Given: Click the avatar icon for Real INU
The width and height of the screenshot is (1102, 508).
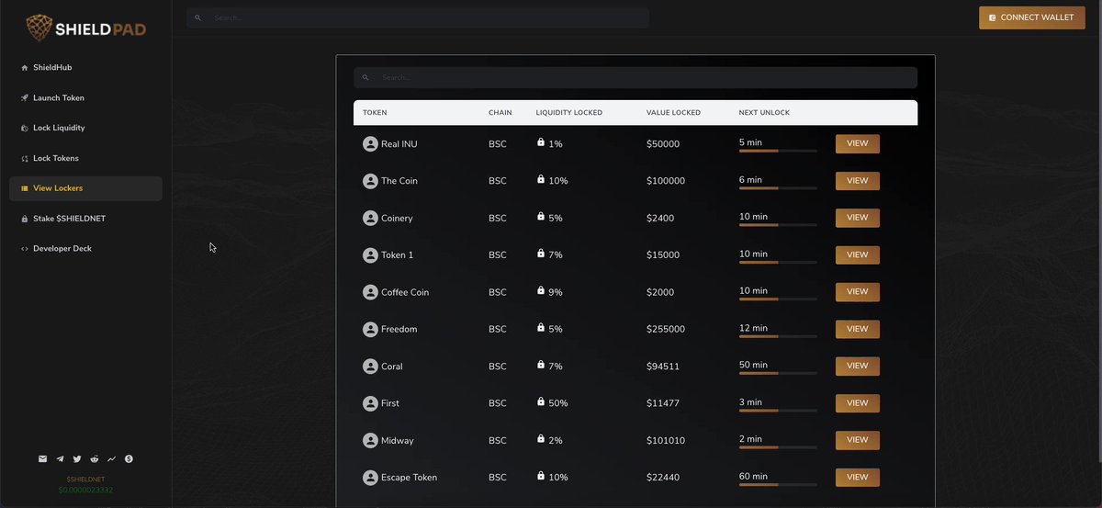Looking at the screenshot, I should (370, 144).
